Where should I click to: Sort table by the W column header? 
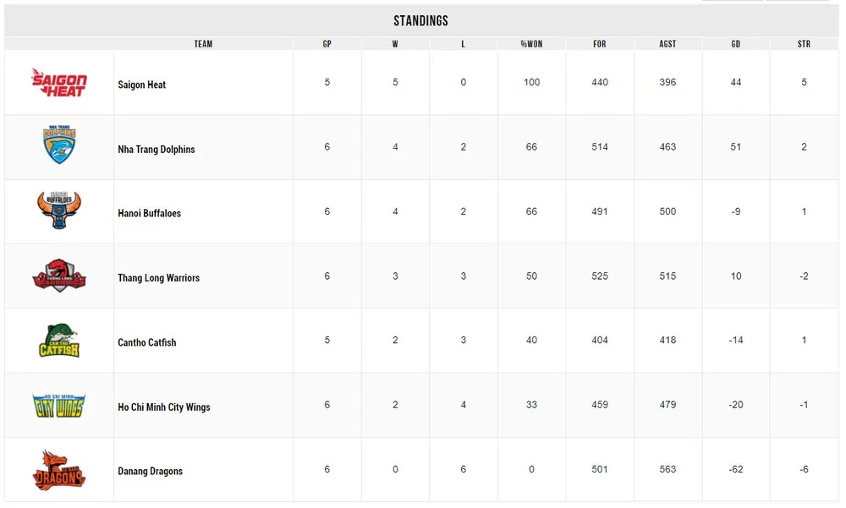(395, 44)
